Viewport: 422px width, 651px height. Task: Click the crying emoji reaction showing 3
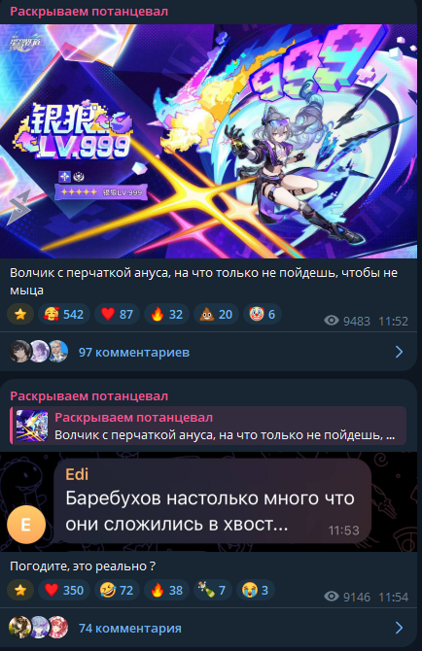(256, 590)
